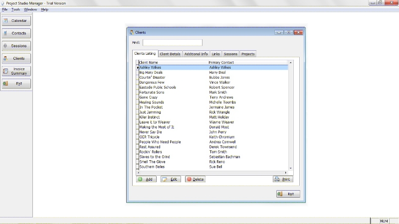The image size is (399, 224).
Task: Select the Eastside Public Schools row
Action: tap(158, 87)
